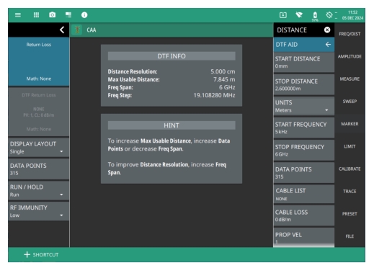Open the LIMIT menu
Image resolution: width=374 pixels, height=263 pixels.
349,146
